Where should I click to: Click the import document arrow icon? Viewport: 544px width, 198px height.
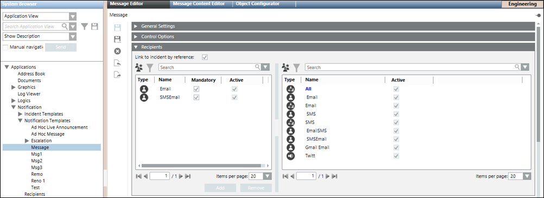(x=117, y=63)
